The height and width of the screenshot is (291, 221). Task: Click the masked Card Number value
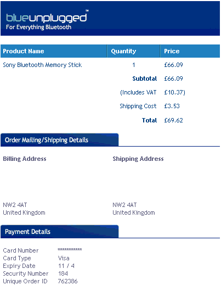tap(70, 250)
